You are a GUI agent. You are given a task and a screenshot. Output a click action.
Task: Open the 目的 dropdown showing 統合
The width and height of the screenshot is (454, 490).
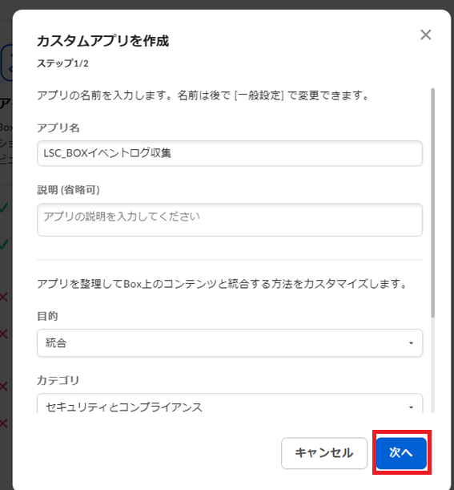click(230, 342)
